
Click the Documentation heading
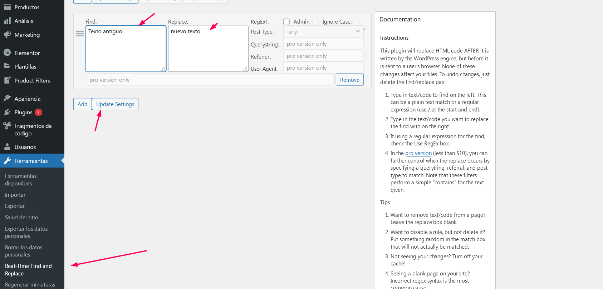point(400,19)
